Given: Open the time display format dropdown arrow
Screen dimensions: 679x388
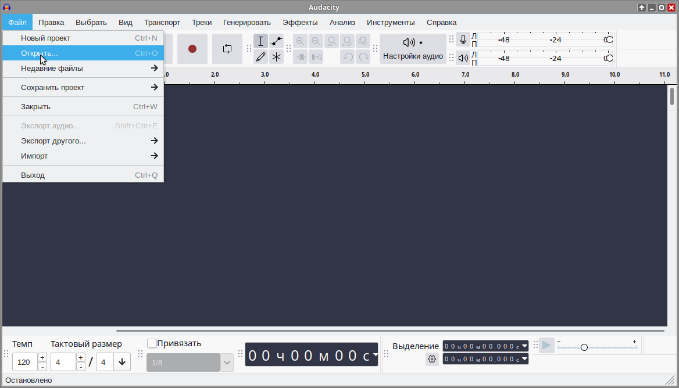Looking at the screenshot, I should click(375, 355).
